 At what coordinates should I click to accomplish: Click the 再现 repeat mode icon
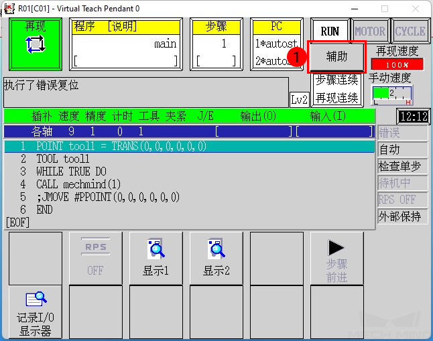(x=36, y=44)
